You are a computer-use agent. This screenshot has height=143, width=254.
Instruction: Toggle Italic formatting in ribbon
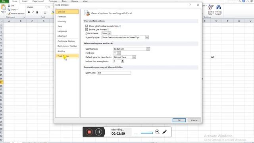(33, 12)
